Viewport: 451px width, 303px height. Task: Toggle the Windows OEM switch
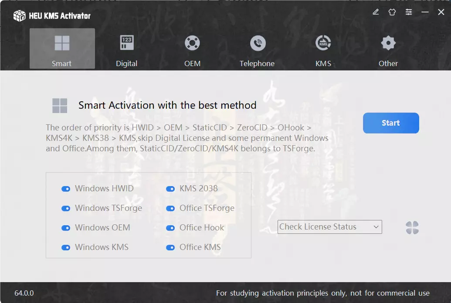coord(66,228)
